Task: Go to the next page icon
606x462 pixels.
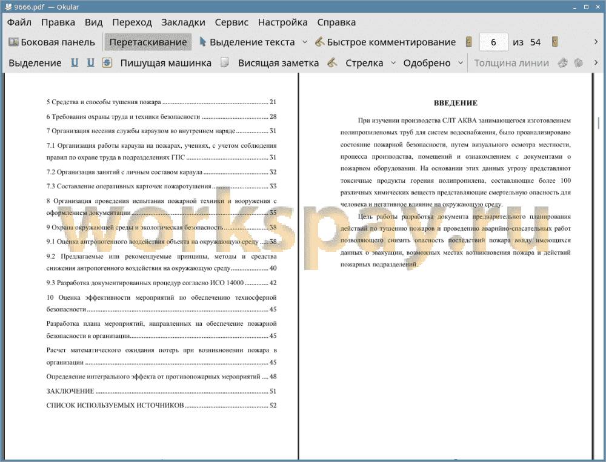Action: click(x=555, y=42)
